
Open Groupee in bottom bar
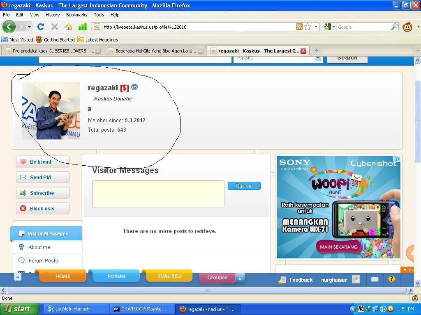point(217,278)
